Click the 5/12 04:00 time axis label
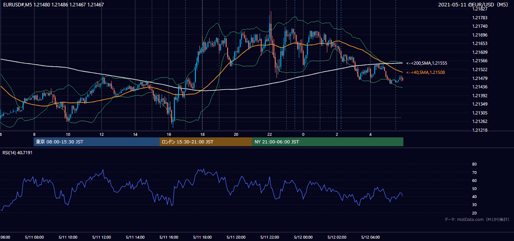Viewport: 514px width, 241px height. [x=370, y=237]
